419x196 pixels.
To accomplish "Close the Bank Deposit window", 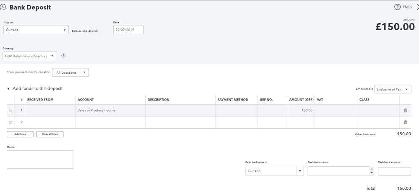I will point(417,7).
